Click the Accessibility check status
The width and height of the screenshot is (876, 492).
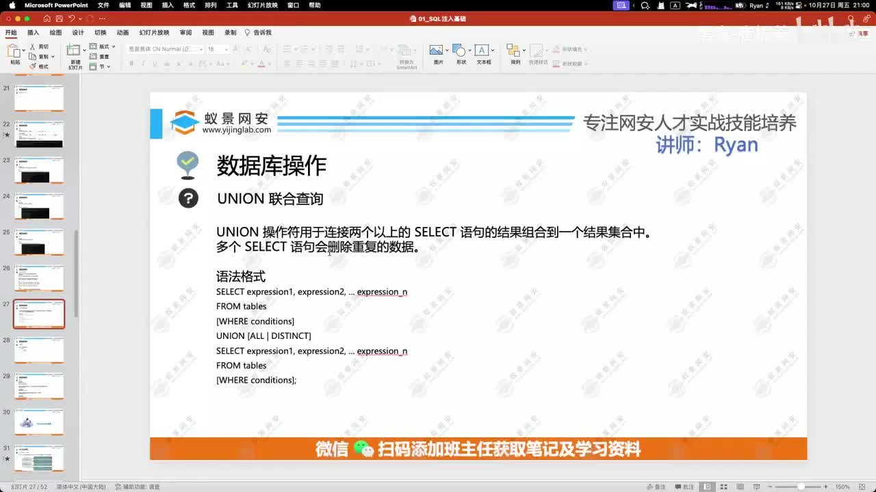pyautogui.click(x=137, y=487)
